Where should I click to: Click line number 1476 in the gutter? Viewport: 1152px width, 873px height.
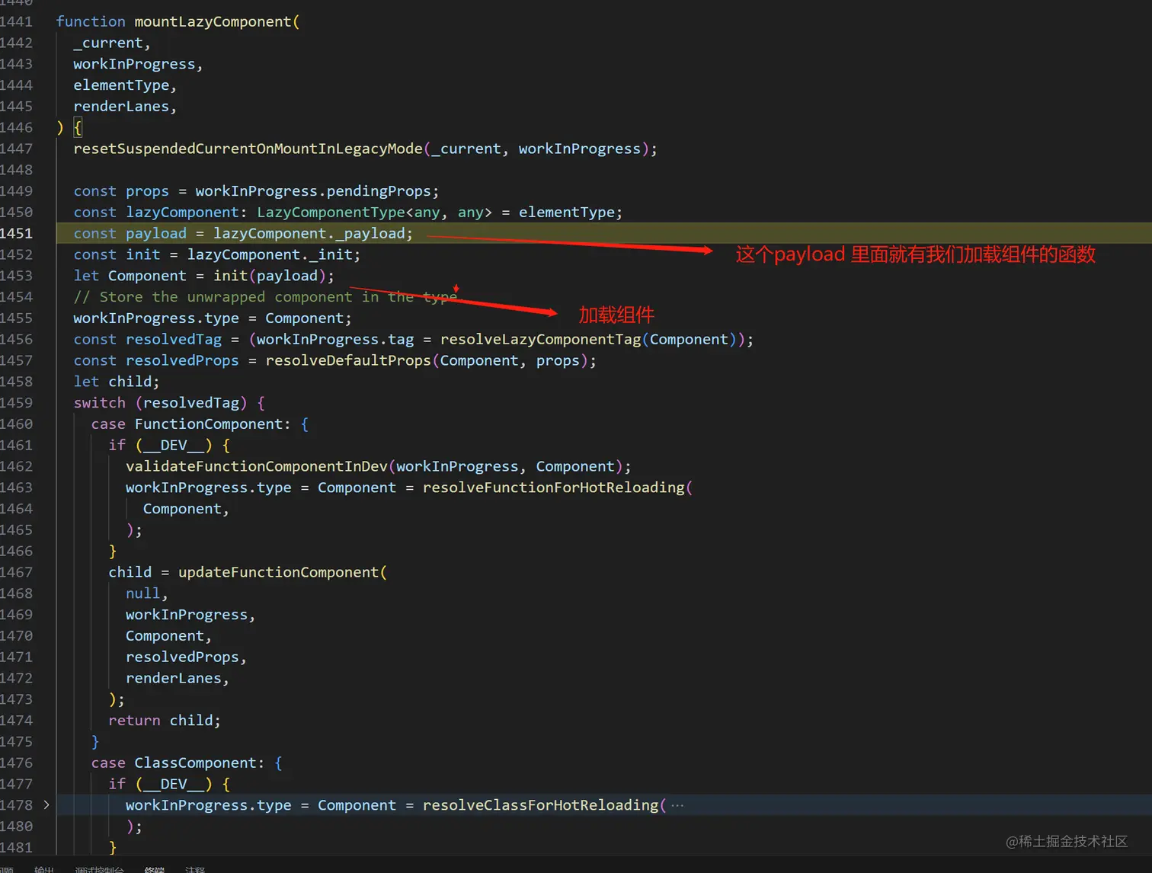click(x=16, y=763)
